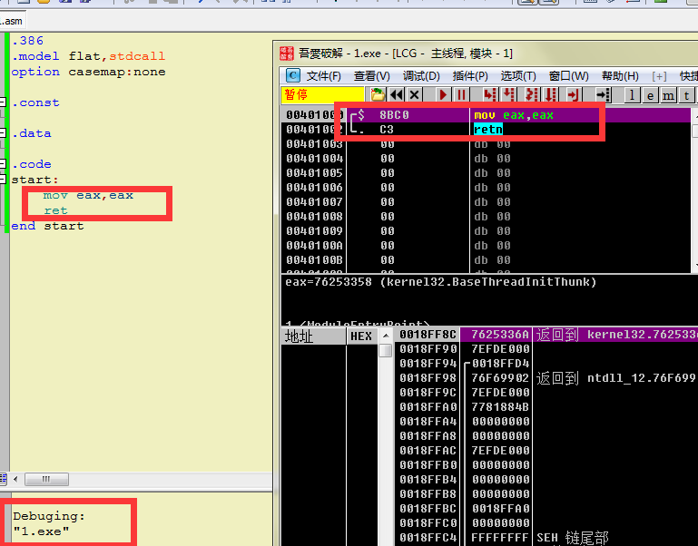Collapse the .code section fold marker
The width and height of the screenshot is (698, 546).
pos(3,164)
